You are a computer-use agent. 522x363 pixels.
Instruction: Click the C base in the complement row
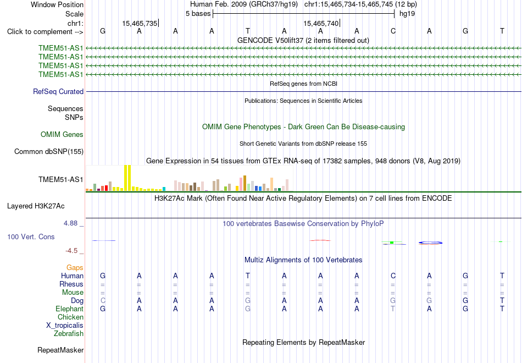click(393, 31)
